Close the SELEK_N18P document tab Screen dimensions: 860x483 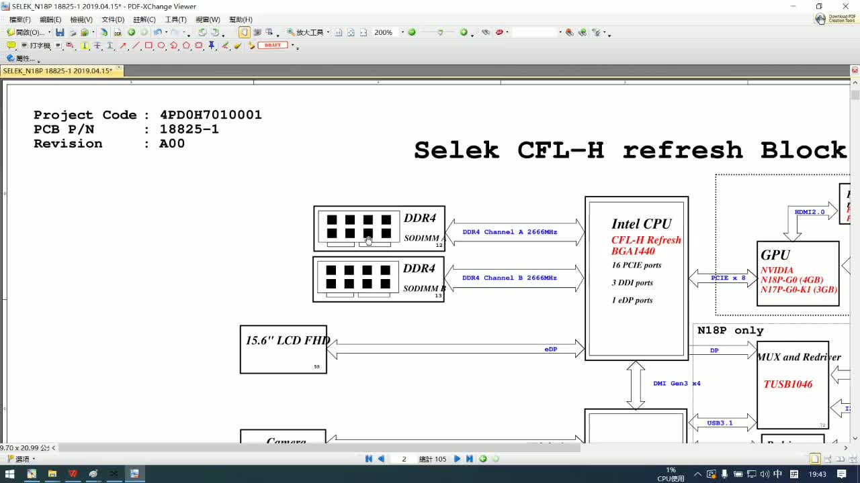coord(119,68)
